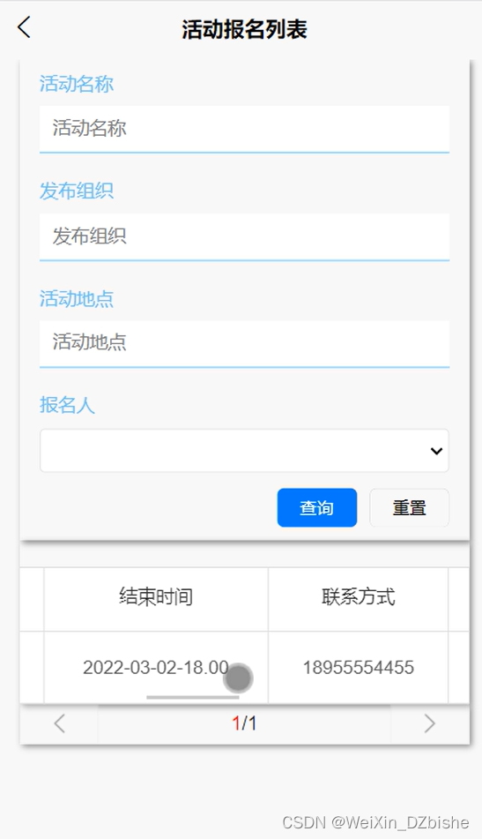Click the 发布组织 input field
The image size is (482, 839).
click(244, 236)
